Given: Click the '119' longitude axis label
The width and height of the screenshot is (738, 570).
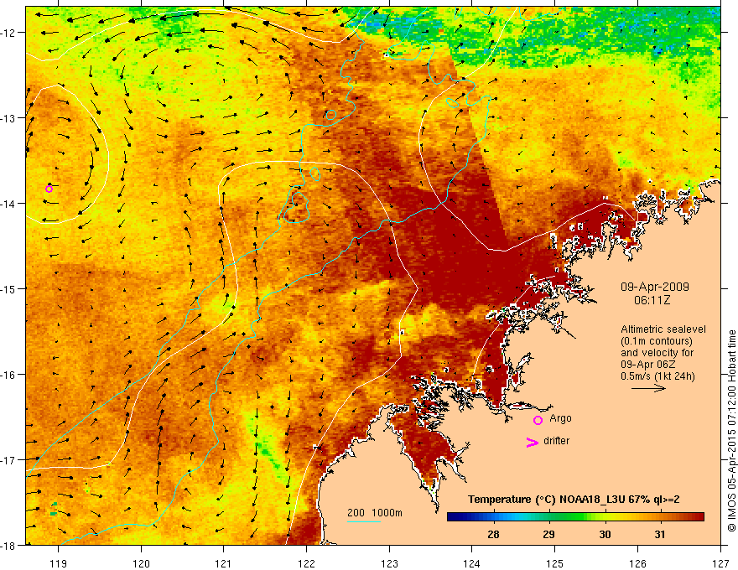Looking at the screenshot, I should pyautogui.click(x=59, y=563).
